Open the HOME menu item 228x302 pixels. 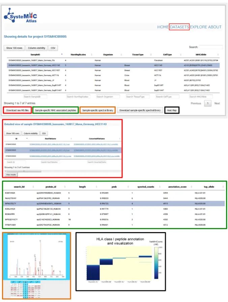tap(163, 27)
